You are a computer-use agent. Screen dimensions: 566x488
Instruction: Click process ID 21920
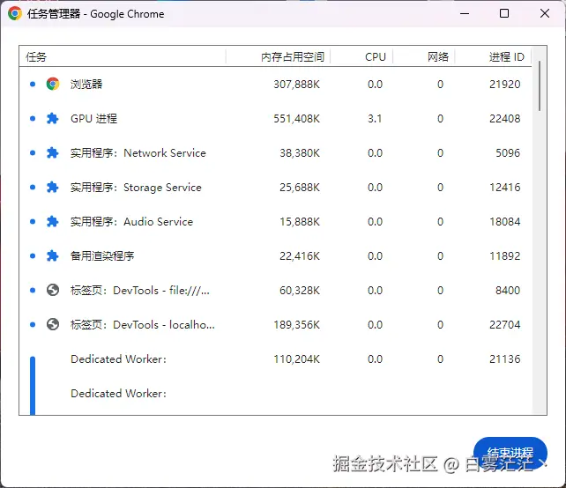pyautogui.click(x=504, y=84)
